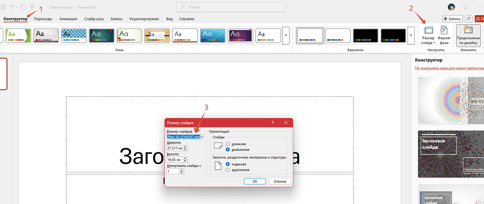
Task: Apply the dark purple theme
Action: coord(241,36)
